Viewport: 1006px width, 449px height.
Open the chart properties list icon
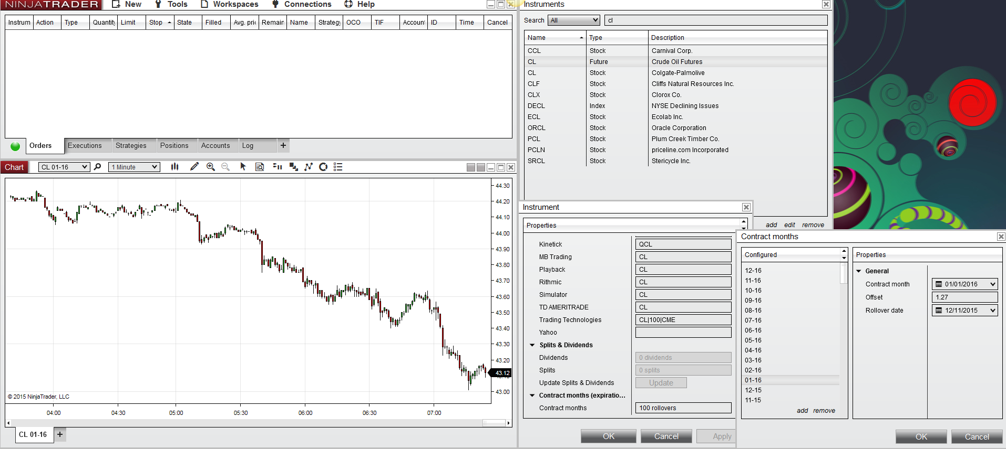338,167
